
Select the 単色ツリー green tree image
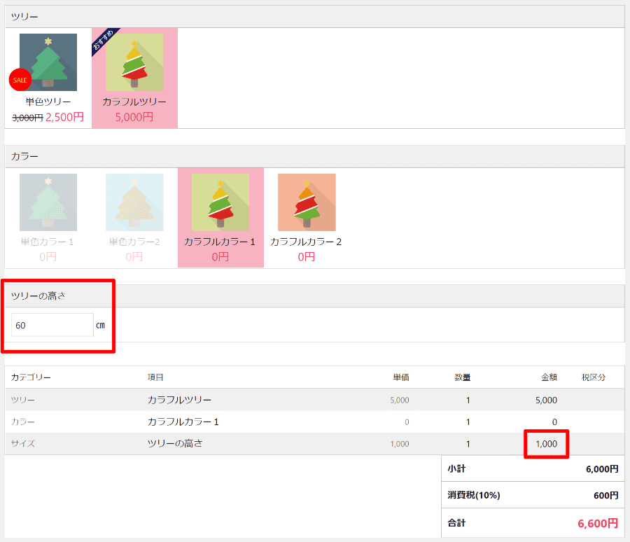click(48, 62)
